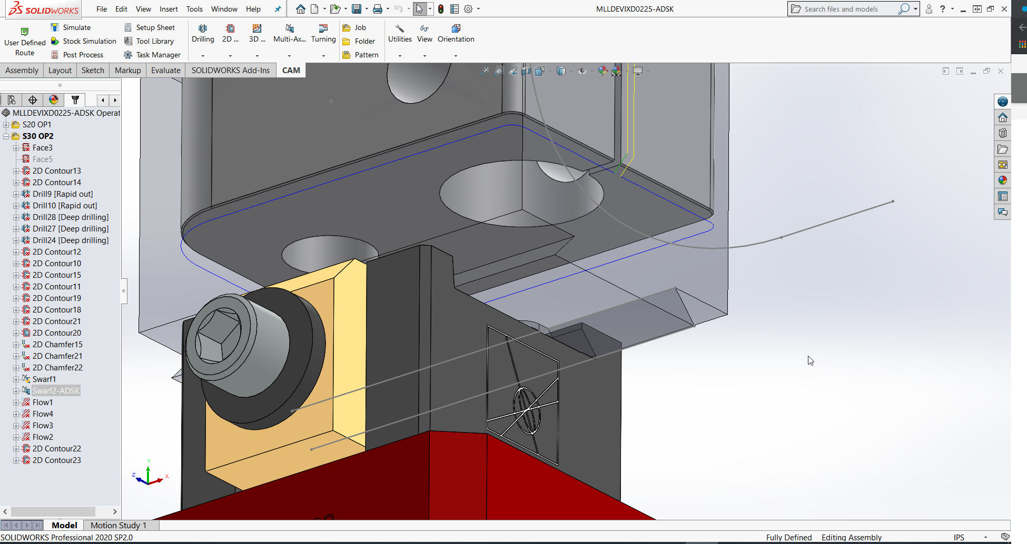
Task: Click the Pattern button
Action: (360, 55)
